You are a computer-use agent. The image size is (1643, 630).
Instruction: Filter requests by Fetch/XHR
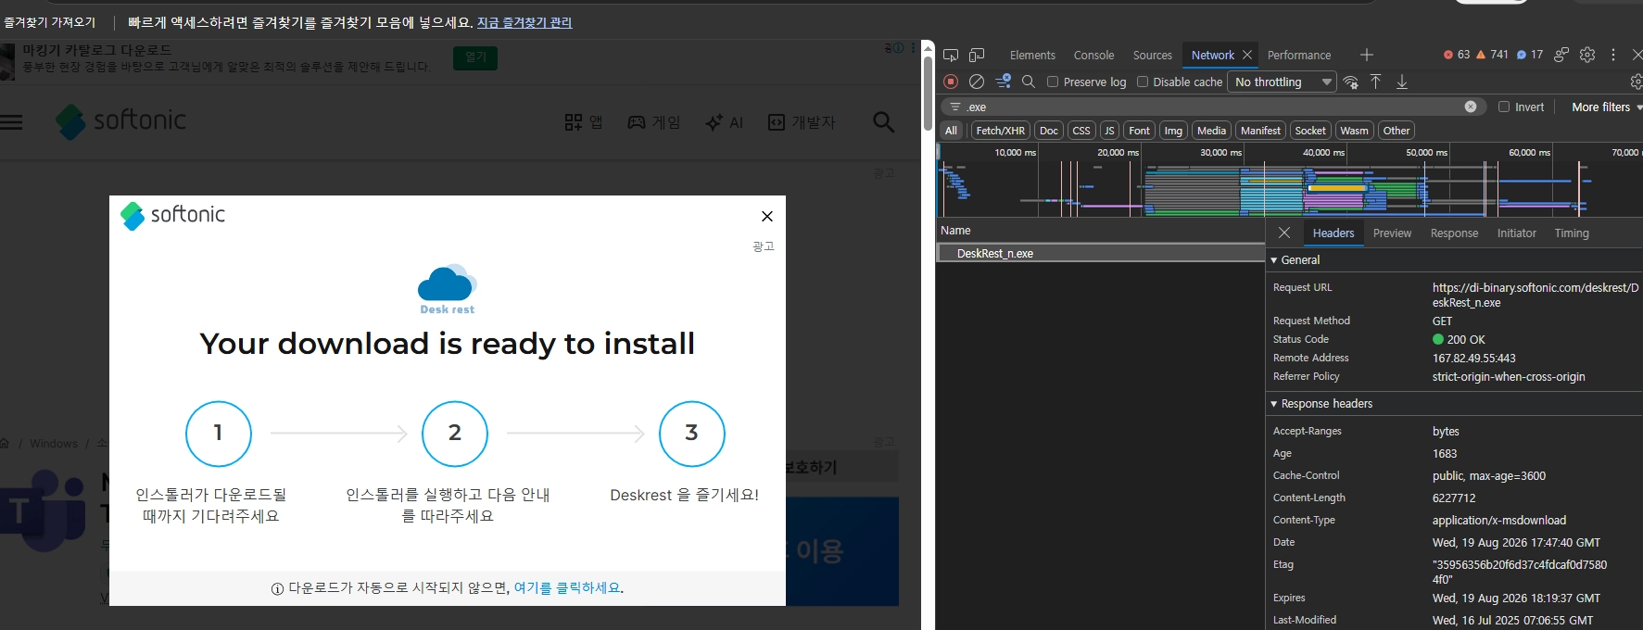pos(1001,131)
